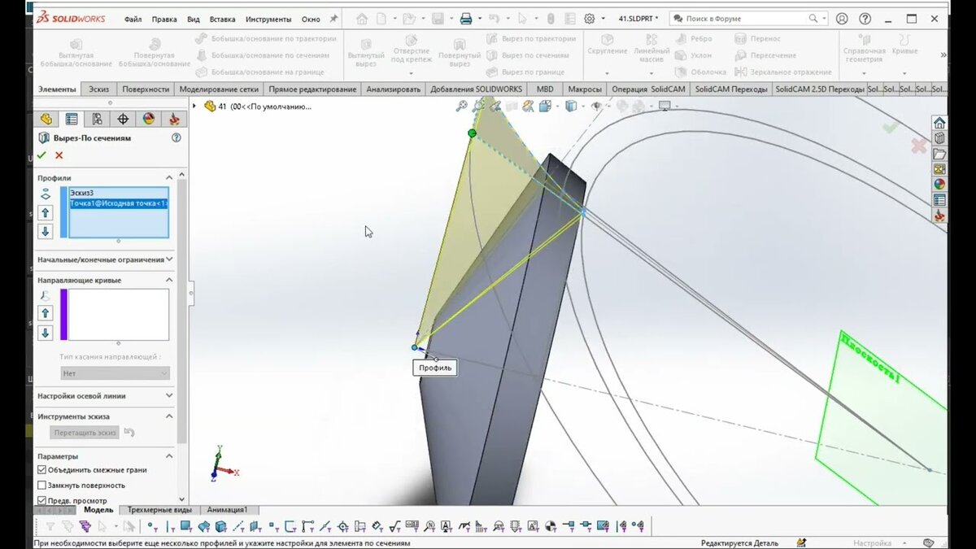The image size is (976, 549).
Task: Enable the Замкнуть поверхность checkbox
Action: (x=42, y=486)
